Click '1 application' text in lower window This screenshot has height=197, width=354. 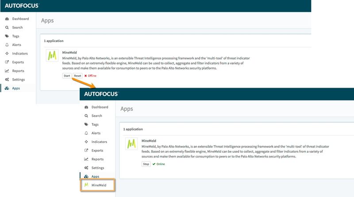pos(133,129)
